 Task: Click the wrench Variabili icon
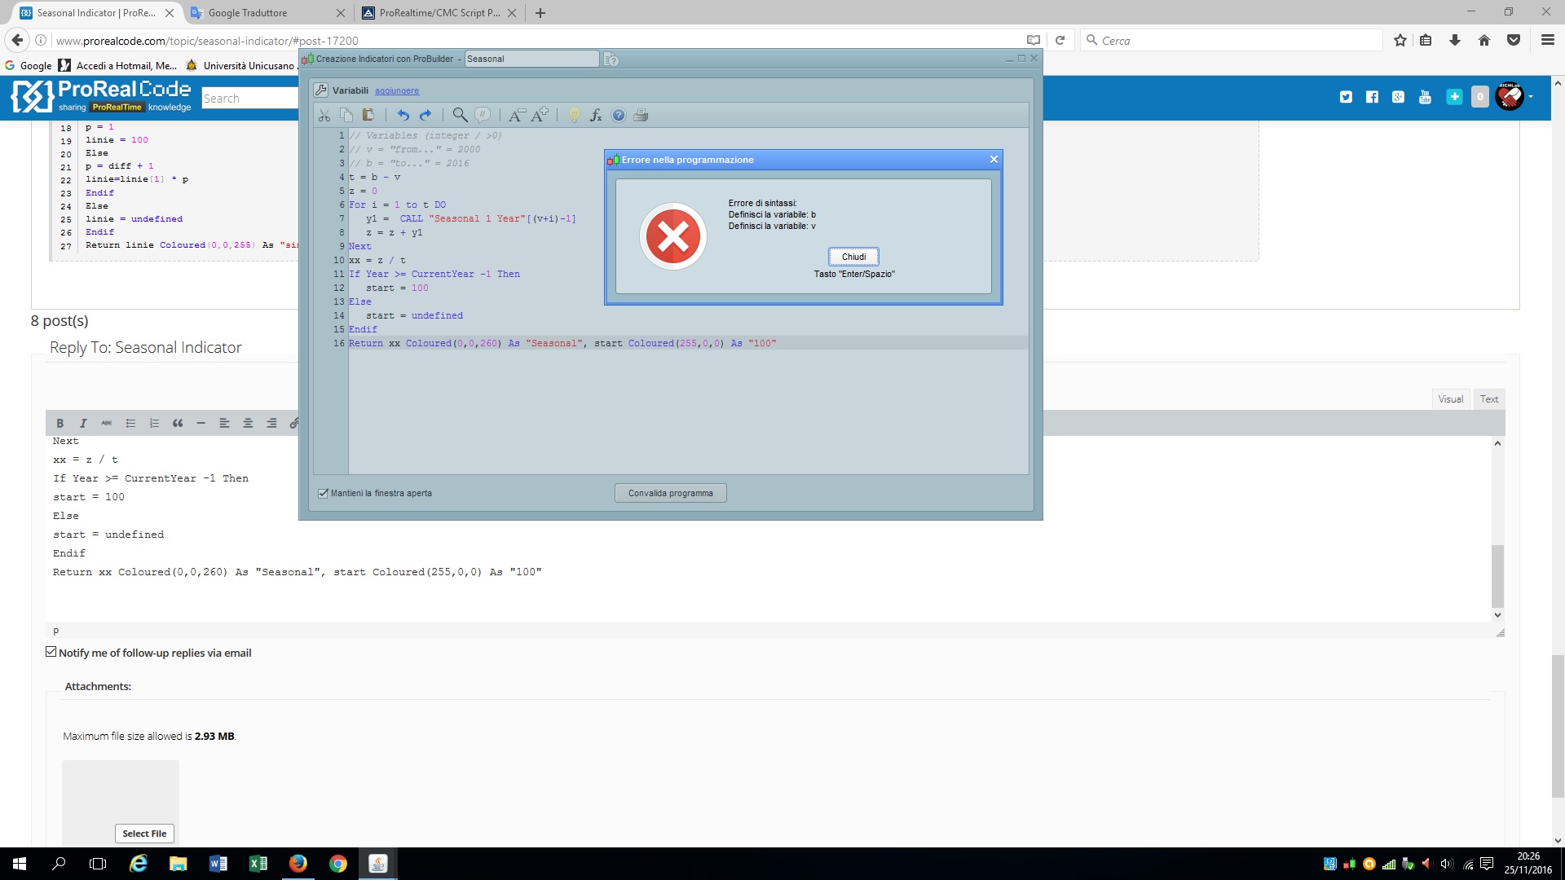tap(321, 90)
